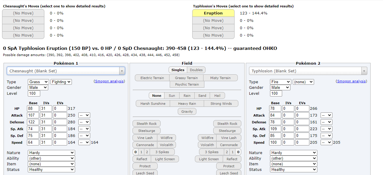Toggle Volcalith on Typhlosion's side

[207, 145]
